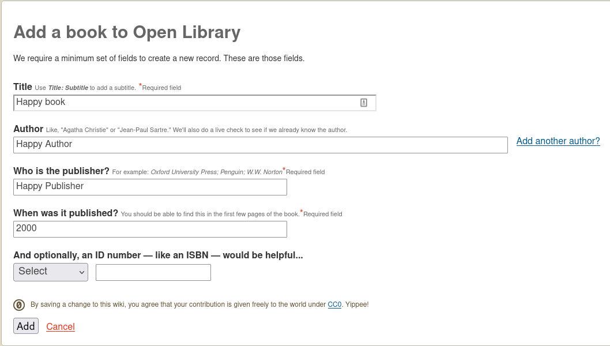610x346 pixels.
Task: Click 'Add another author?' link
Action: [558, 141]
